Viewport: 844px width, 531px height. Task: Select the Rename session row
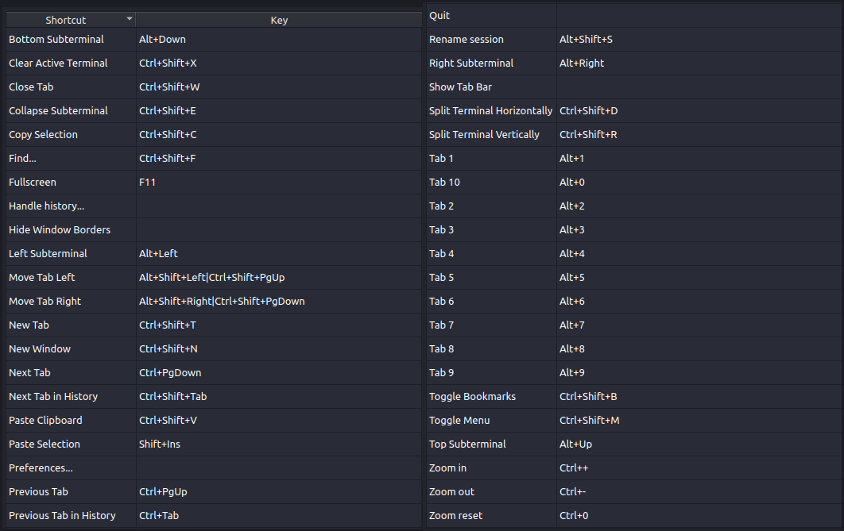pyautogui.click(x=633, y=39)
